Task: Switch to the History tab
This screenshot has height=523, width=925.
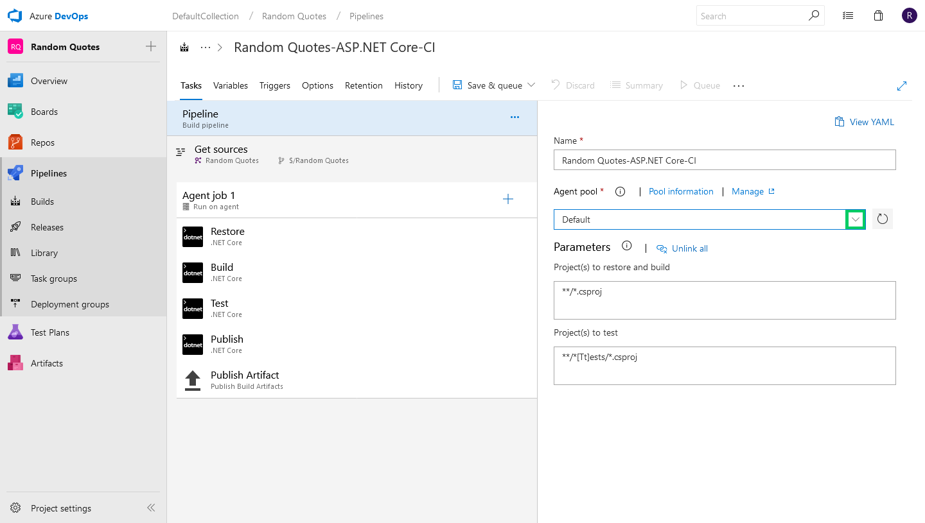Action: click(409, 85)
